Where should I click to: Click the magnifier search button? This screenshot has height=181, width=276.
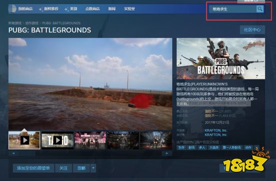coord(260,9)
